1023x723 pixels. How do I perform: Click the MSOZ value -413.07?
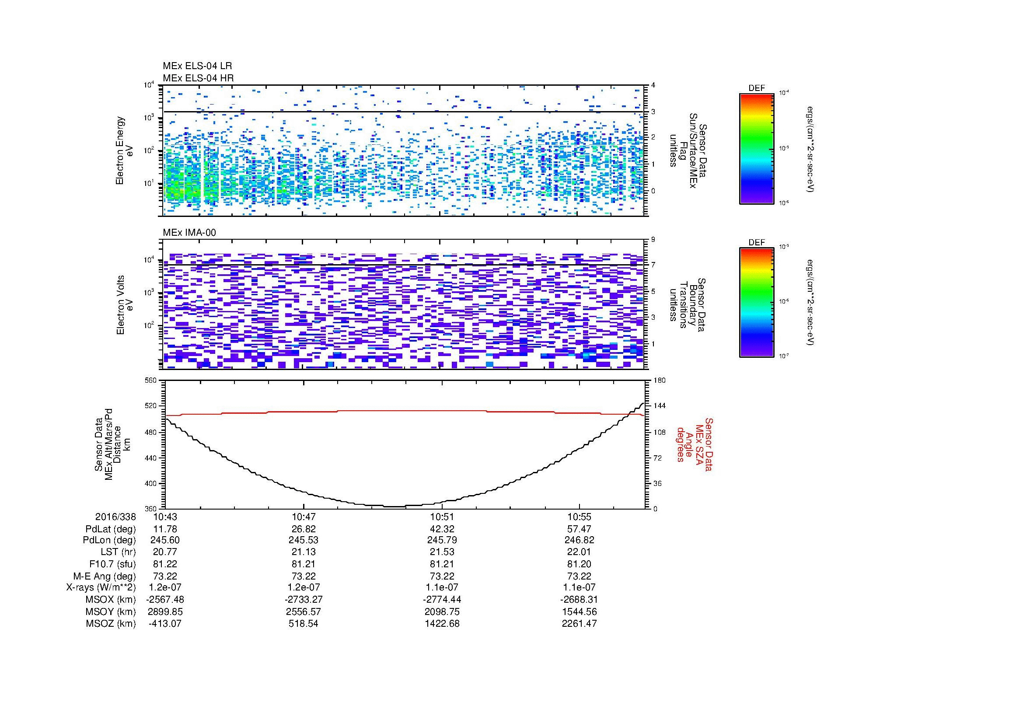click(x=165, y=624)
